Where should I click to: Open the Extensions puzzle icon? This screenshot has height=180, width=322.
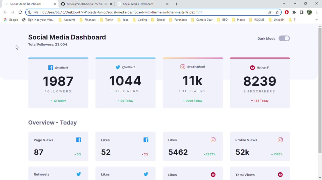coord(294,12)
